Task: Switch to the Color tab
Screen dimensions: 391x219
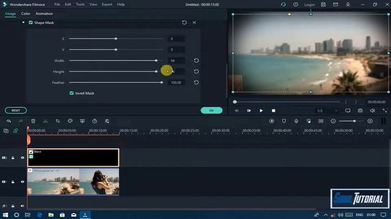Action: pos(26,13)
